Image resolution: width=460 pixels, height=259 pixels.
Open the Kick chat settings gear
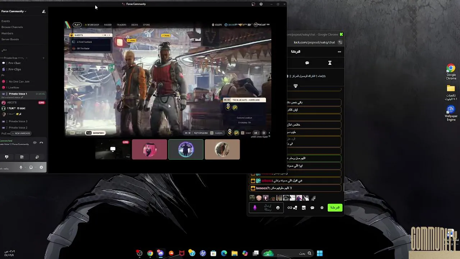click(322, 208)
